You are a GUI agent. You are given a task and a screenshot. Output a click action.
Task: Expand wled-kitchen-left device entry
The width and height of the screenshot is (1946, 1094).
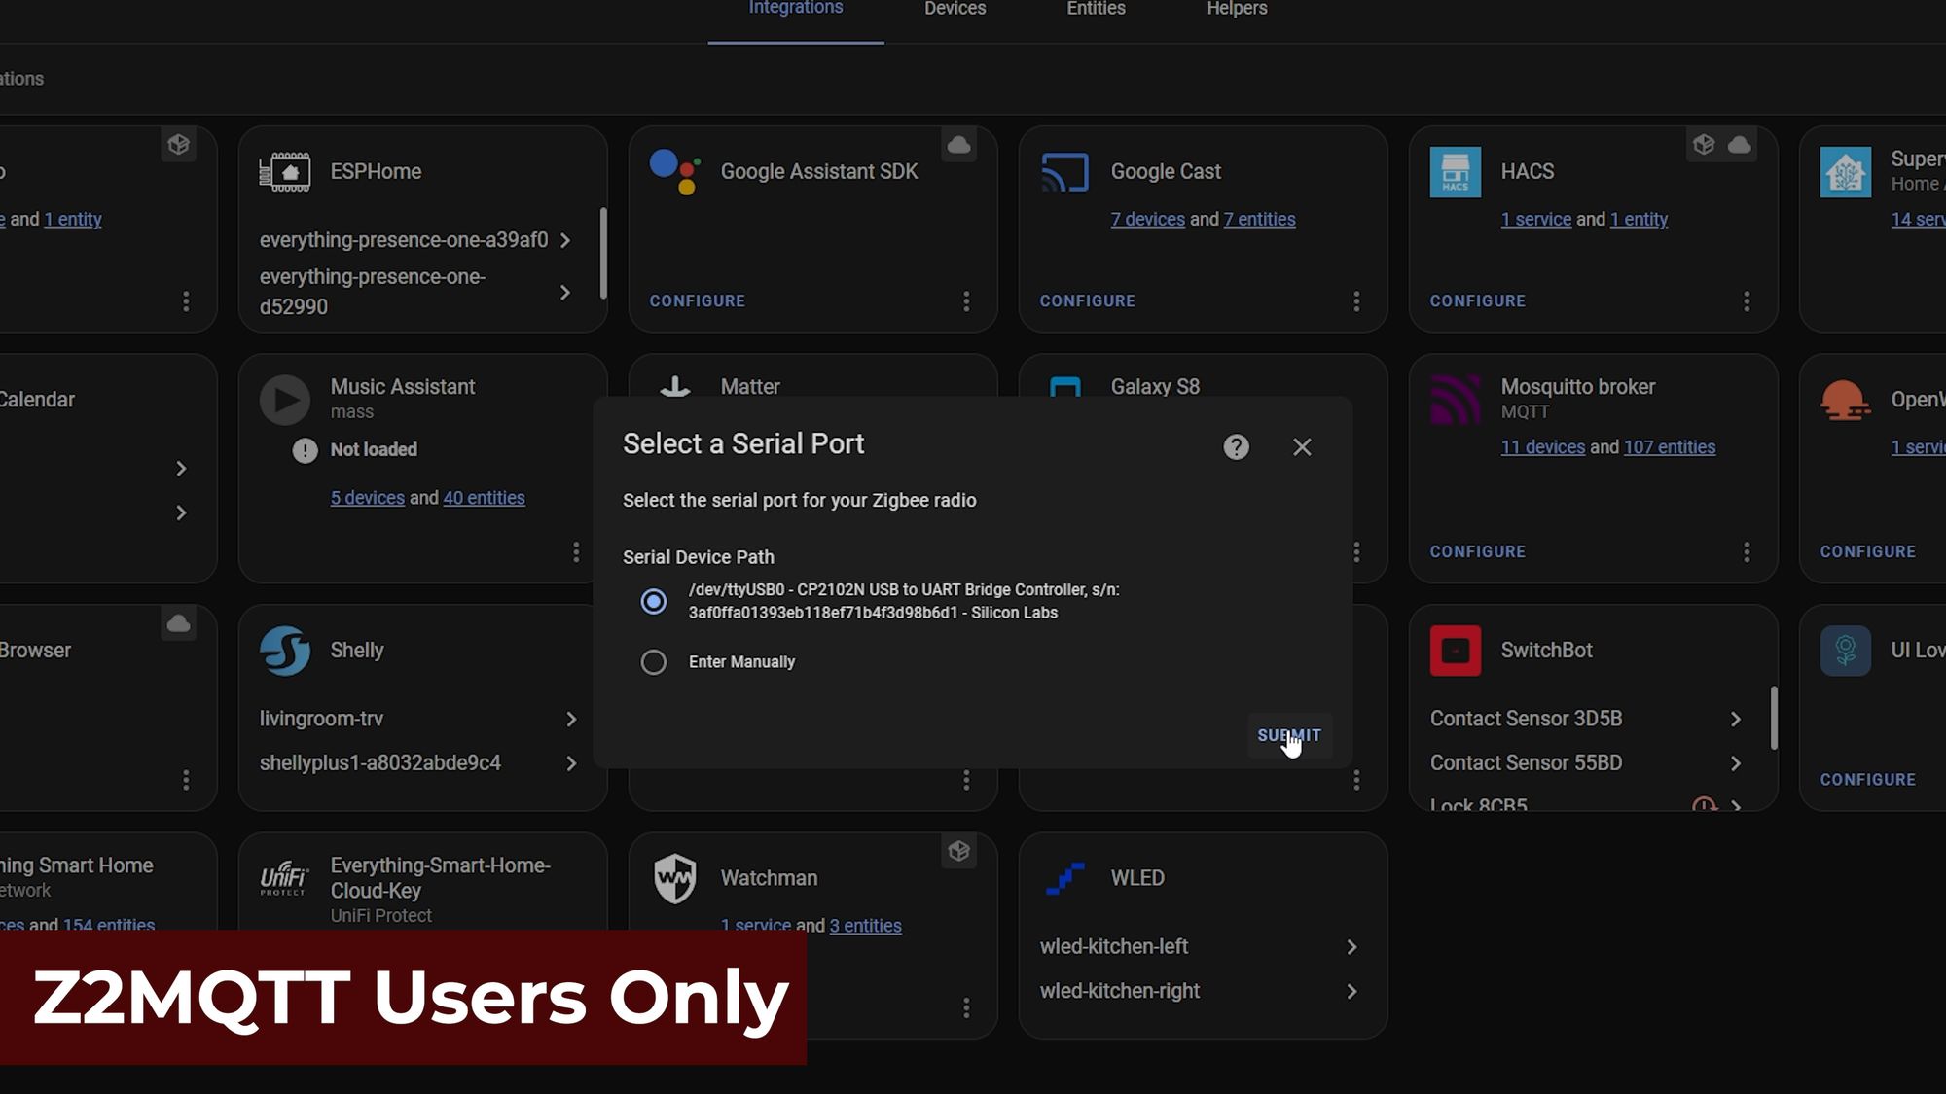[x=1351, y=946]
